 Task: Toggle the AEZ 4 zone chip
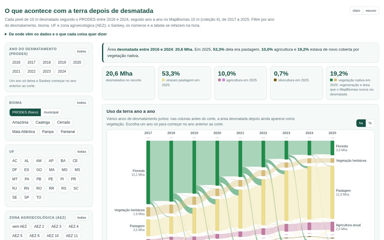73,226
